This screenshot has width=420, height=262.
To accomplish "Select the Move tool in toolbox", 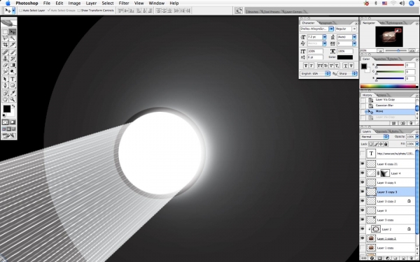I will (x=13, y=32).
